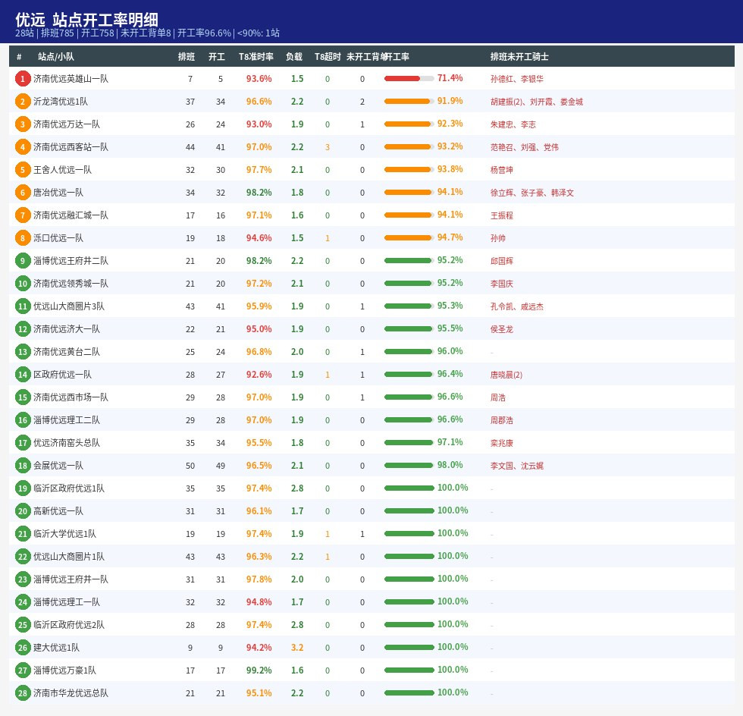
Task: Select station name 济南优远黄台二队
Action: (67, 352)
